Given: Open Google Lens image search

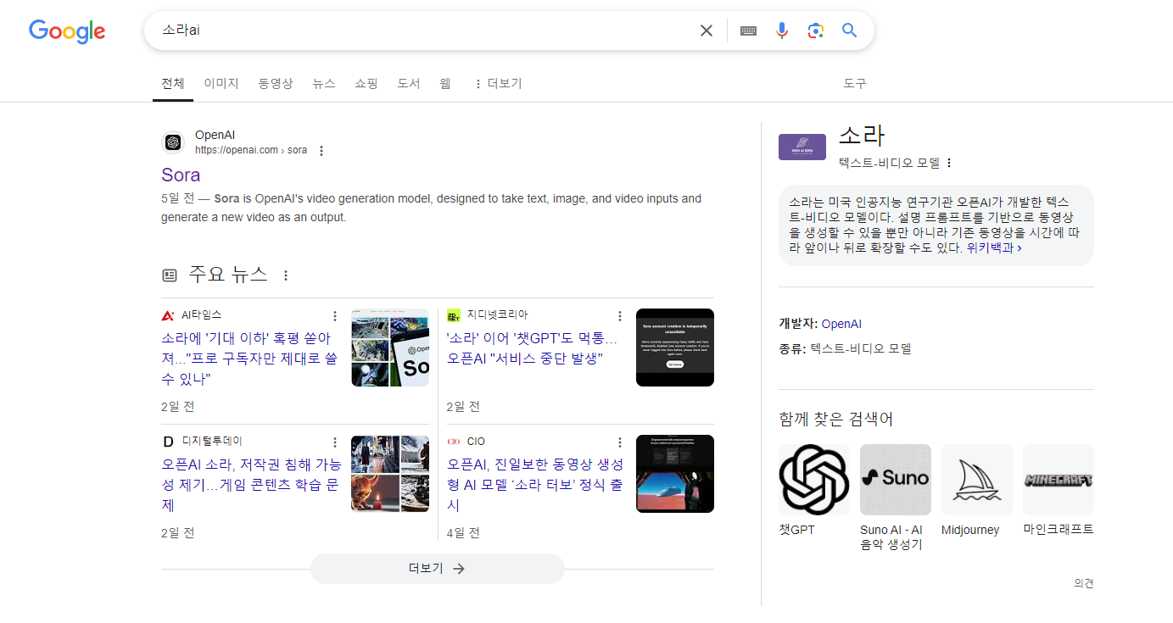Looking at the screenshot, I should click(x=816, y=31).
